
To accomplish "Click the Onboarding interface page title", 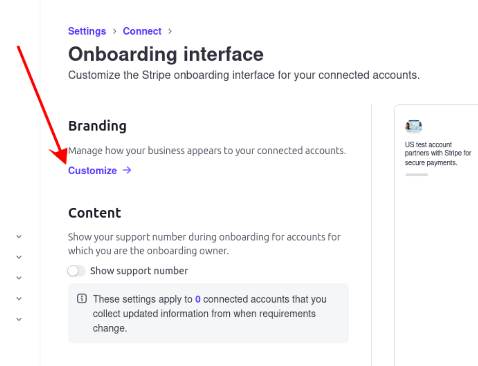I will (166, 54).
